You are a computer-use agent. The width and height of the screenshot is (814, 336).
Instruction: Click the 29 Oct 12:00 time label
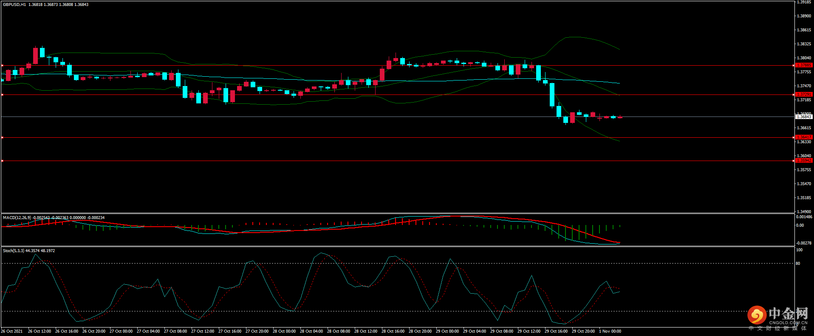(x=529, y=331)
